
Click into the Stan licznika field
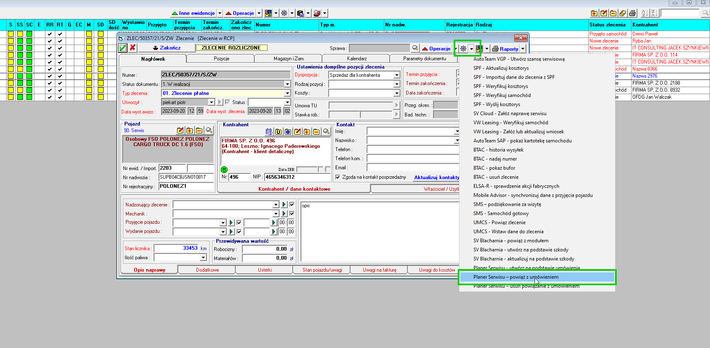point(176,249)
